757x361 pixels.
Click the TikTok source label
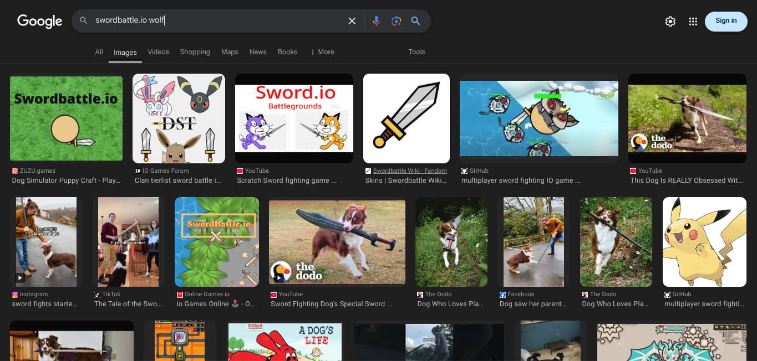pos(111,295)
